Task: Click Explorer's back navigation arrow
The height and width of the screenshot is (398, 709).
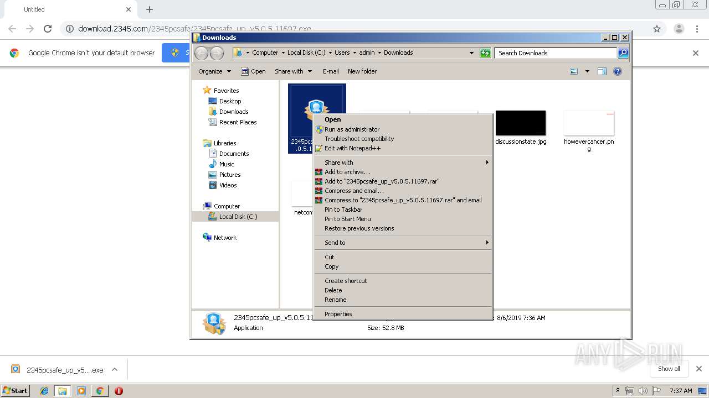Action: pyautogui.click(x=202, y=53)
